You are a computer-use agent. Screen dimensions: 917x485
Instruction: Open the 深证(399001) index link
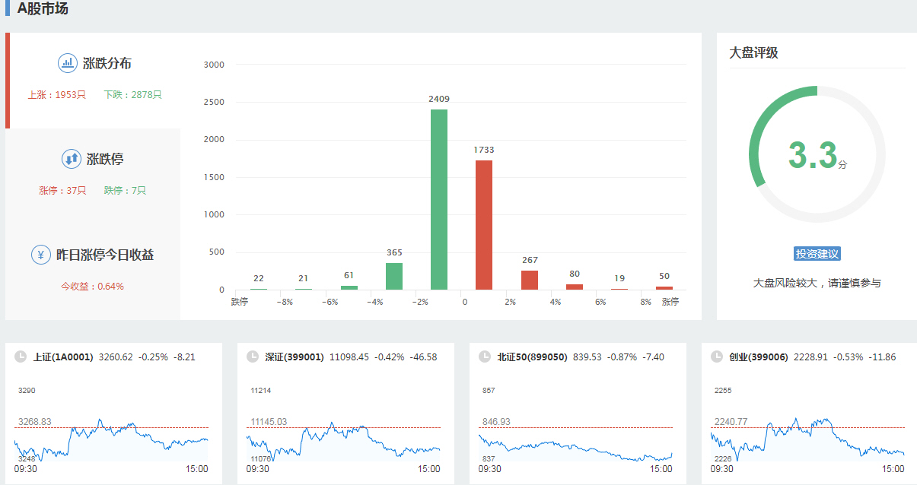[x=295, y=357]
